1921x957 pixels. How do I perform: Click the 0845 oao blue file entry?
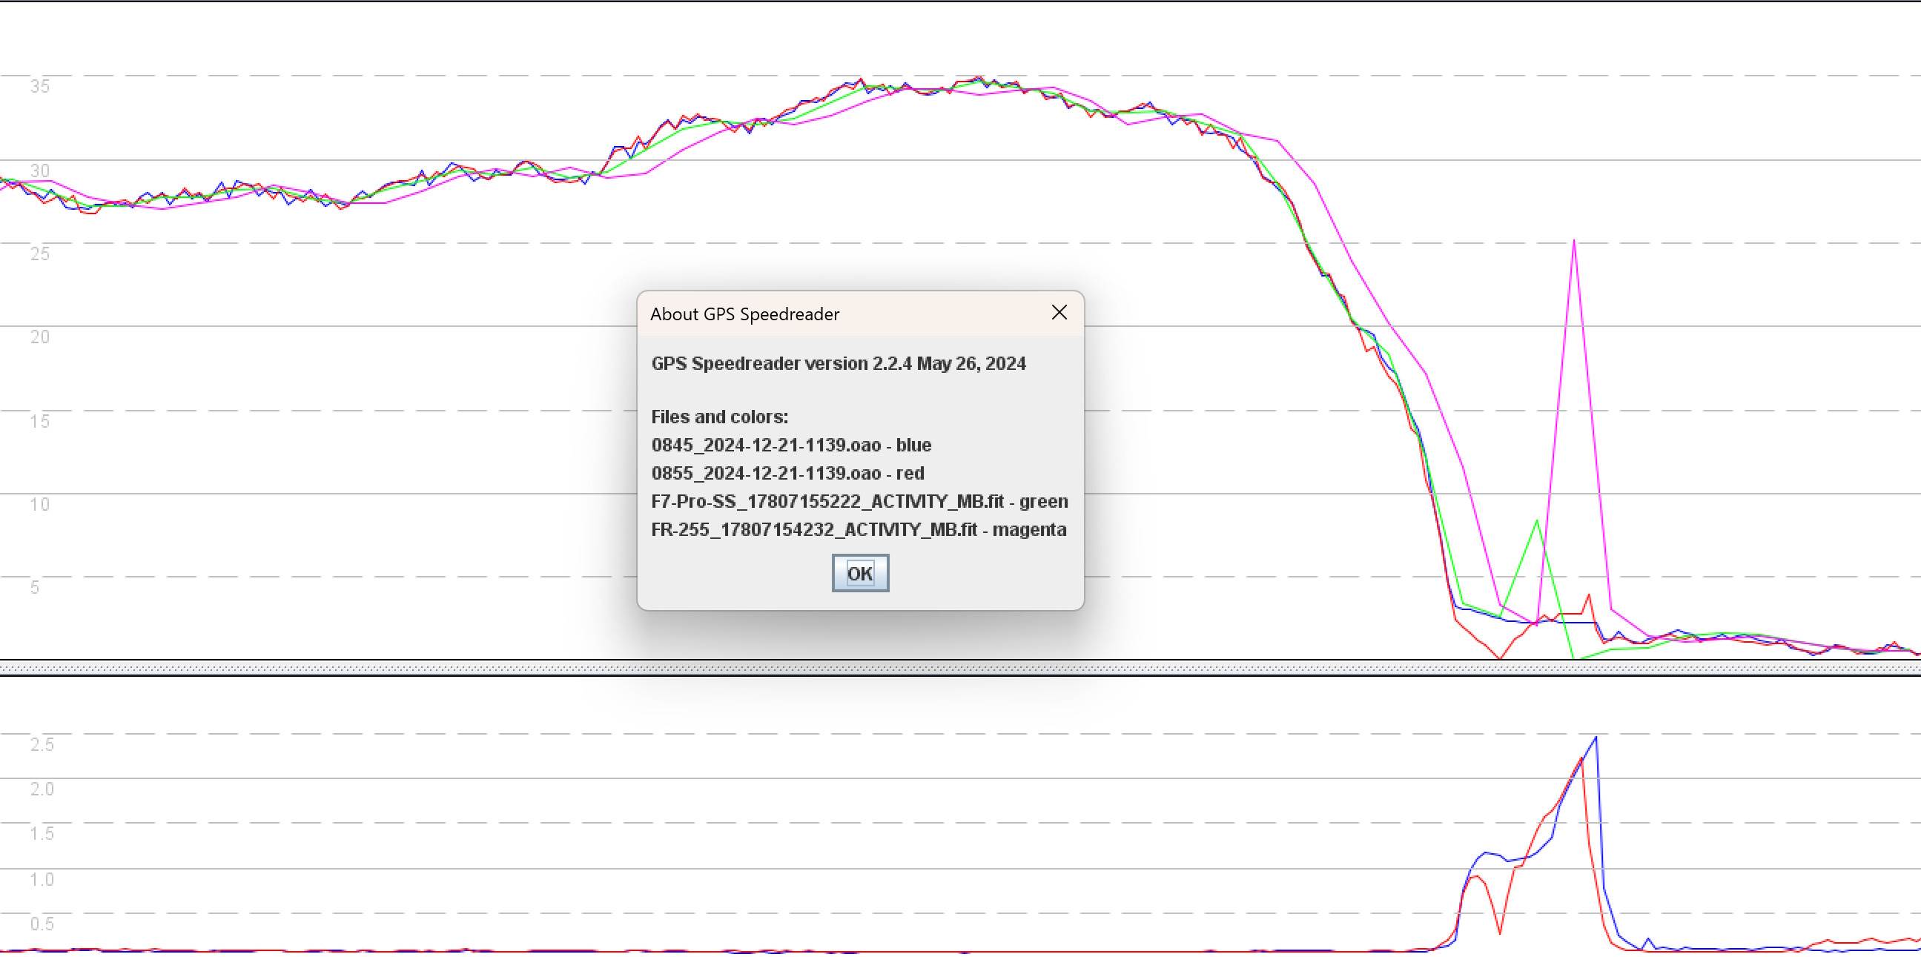tap(790, 445)
